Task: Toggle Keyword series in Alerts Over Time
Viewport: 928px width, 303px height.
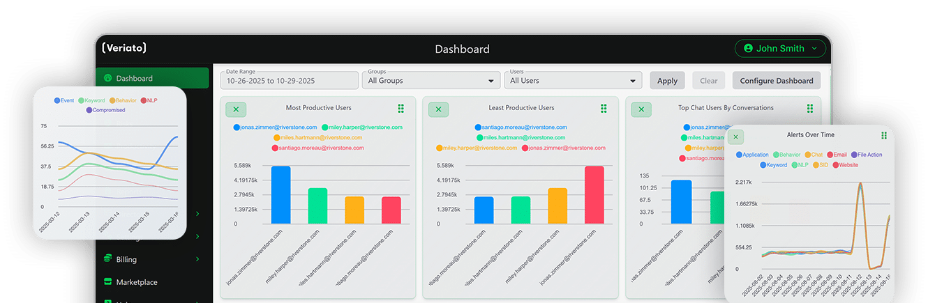Action: [772, 165]
